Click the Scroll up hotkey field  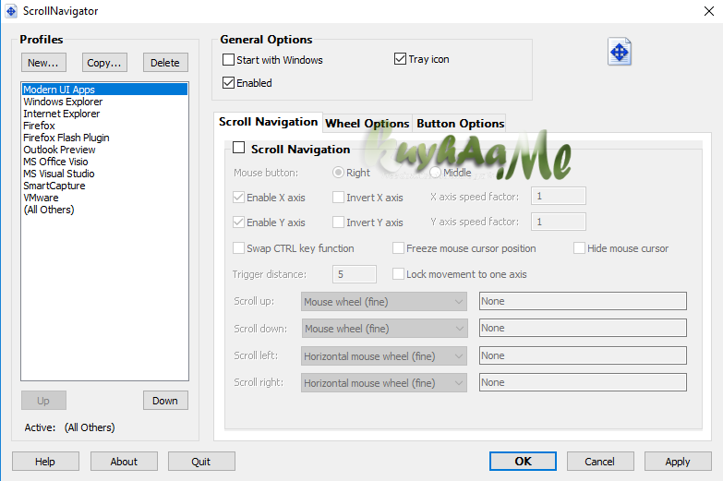point(583,301)
